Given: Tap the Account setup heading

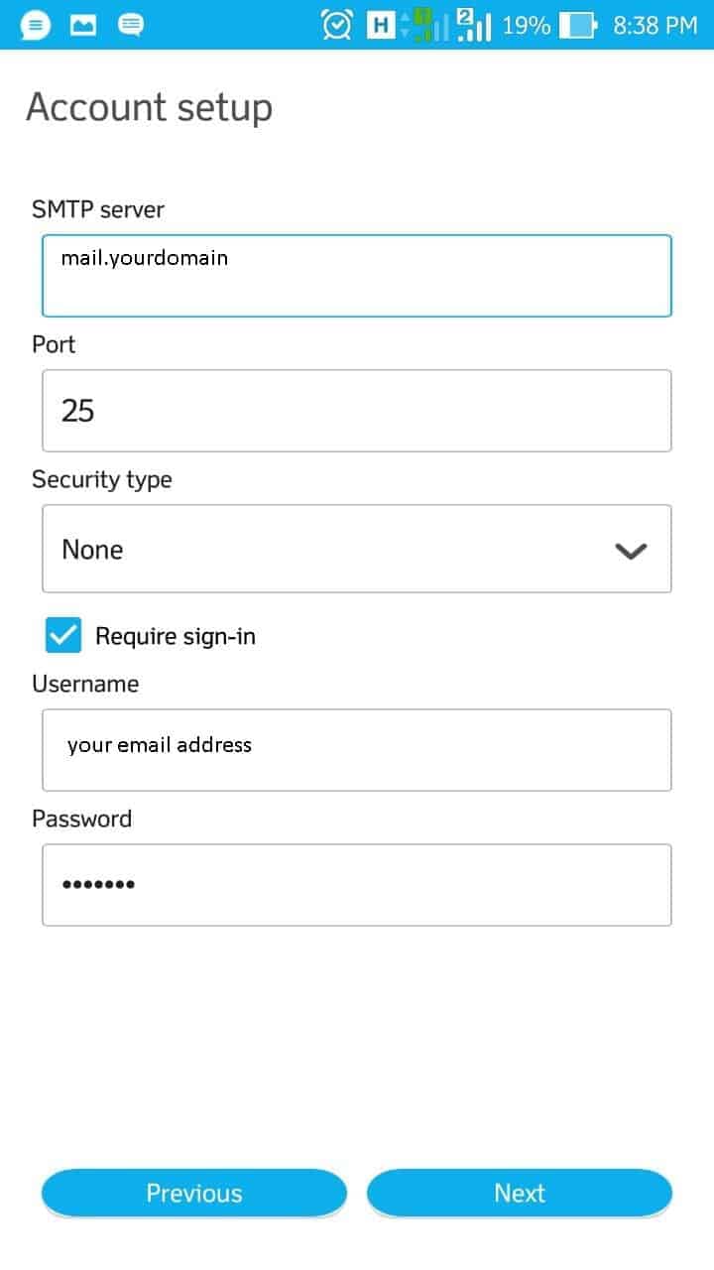Looking at the screenshot, I should (x=149, y=107).
